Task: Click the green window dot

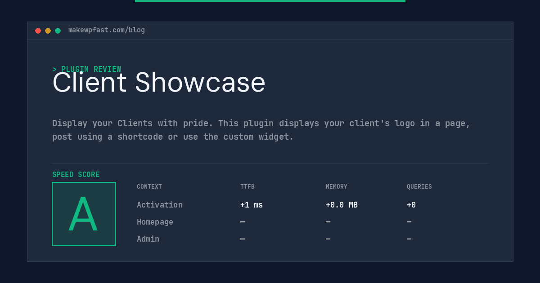Action: click(x=58, y=31)
